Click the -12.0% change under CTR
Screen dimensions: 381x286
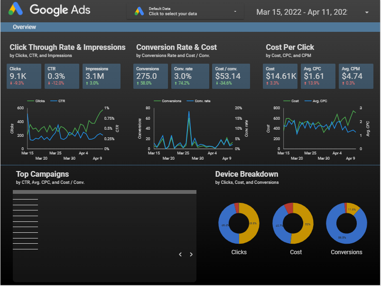(x=56, y=83)
